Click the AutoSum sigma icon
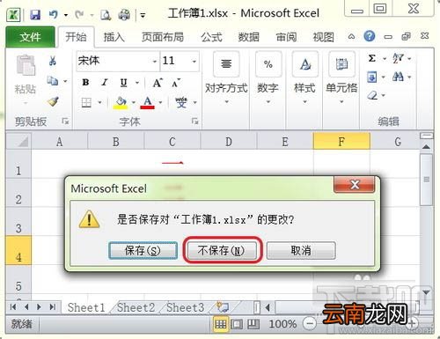Viewport: 440px width, 339px height. tap(372, 58)
